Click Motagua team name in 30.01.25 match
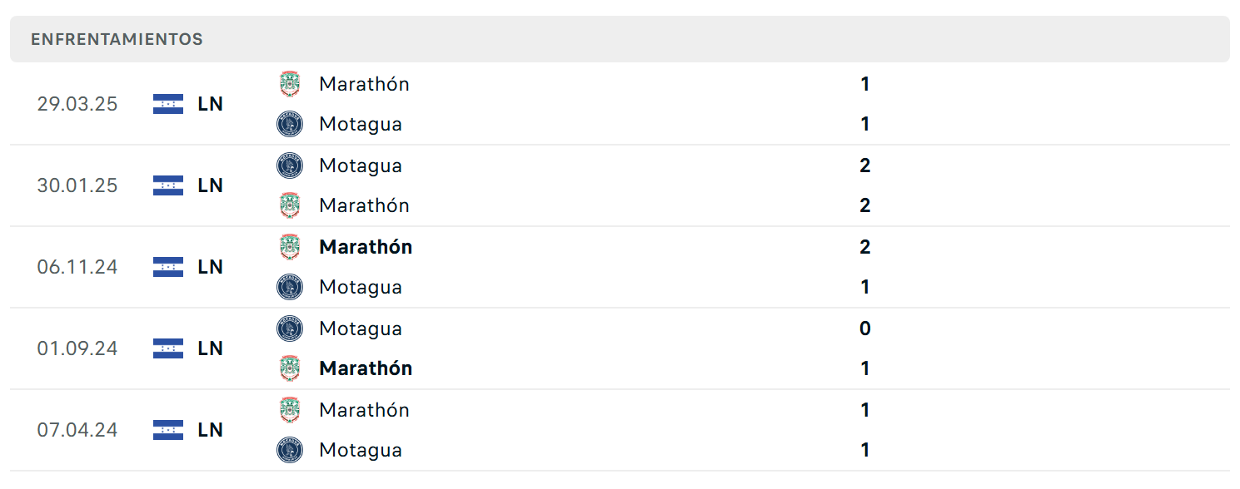This screenshot has width=1240, height=489. pyautogui.click(x=361, y=165)
